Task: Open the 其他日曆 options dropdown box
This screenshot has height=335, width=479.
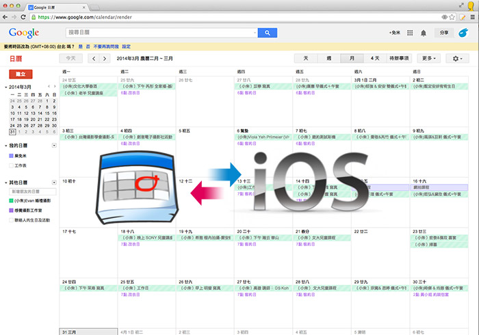Action: 54,183
